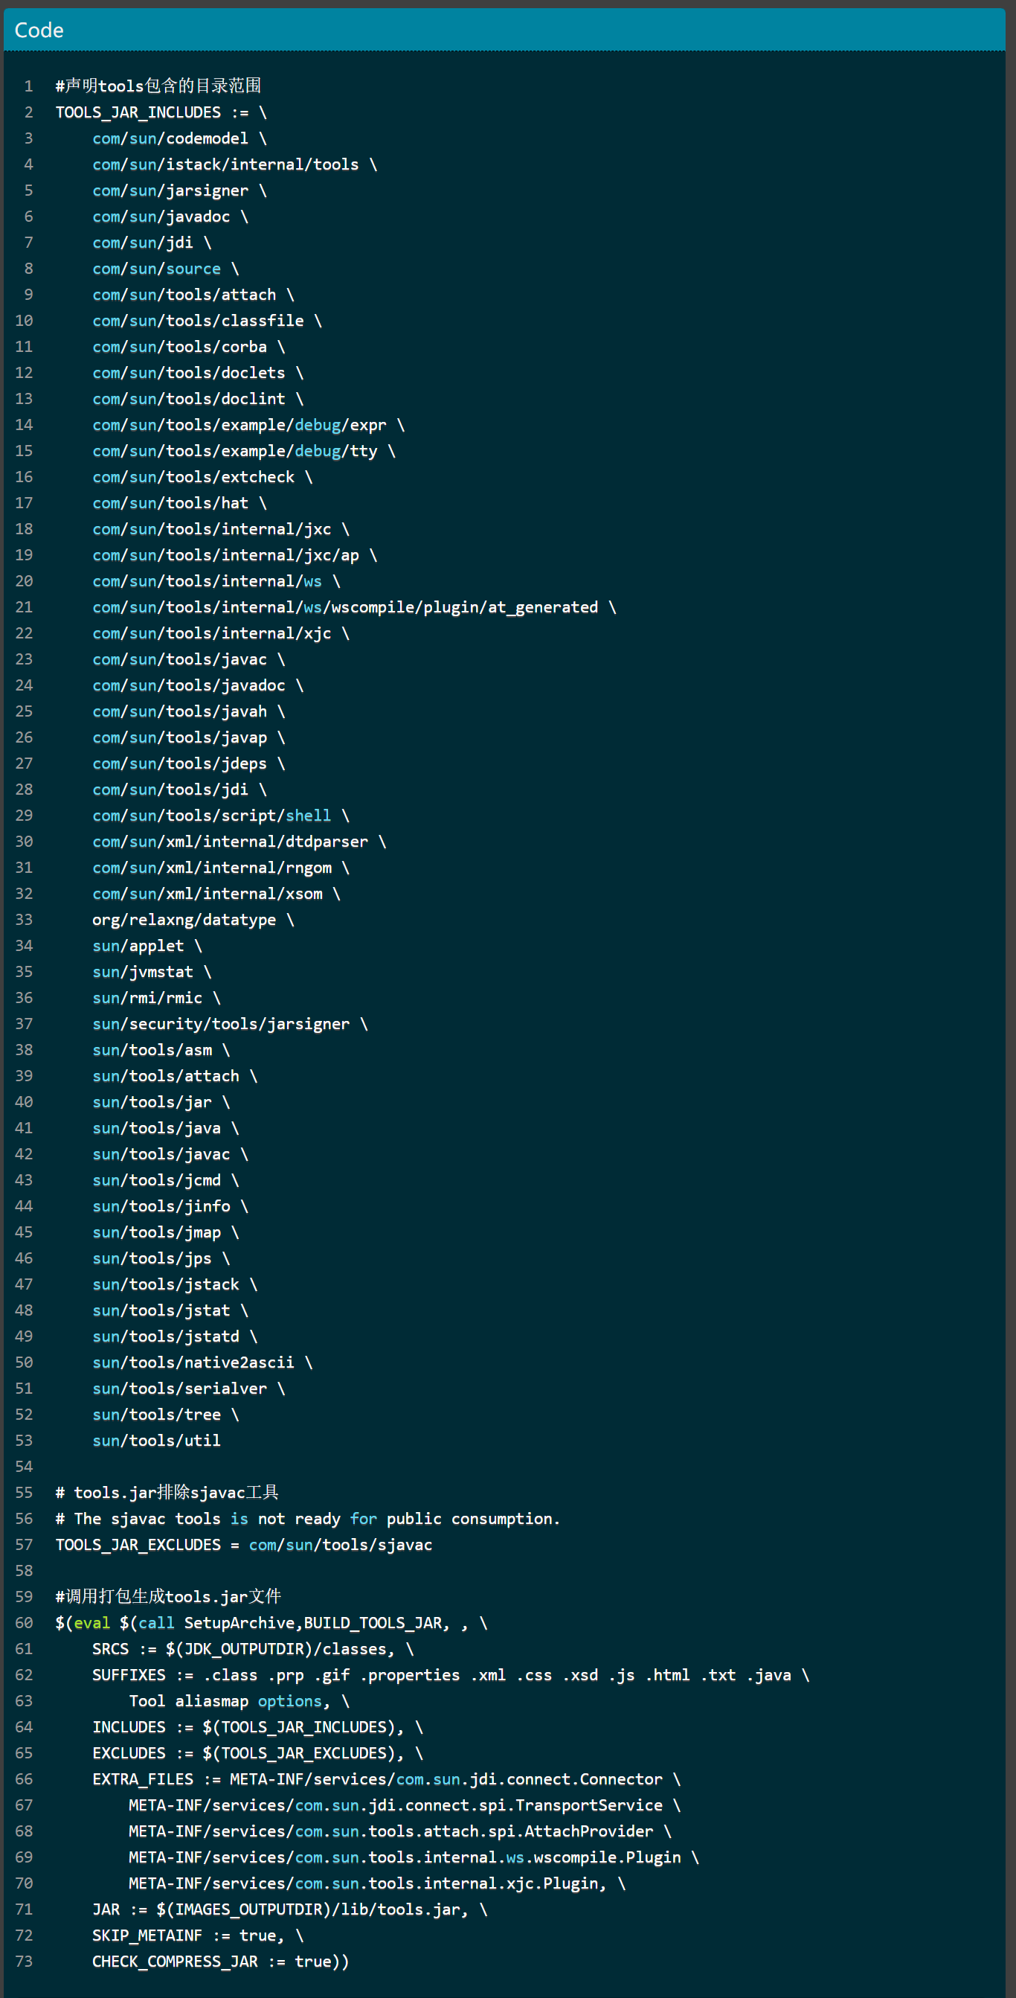Click the com/sun/tools/doclint line
The width and height of the screenshot is (1016, 1998).
199,399
